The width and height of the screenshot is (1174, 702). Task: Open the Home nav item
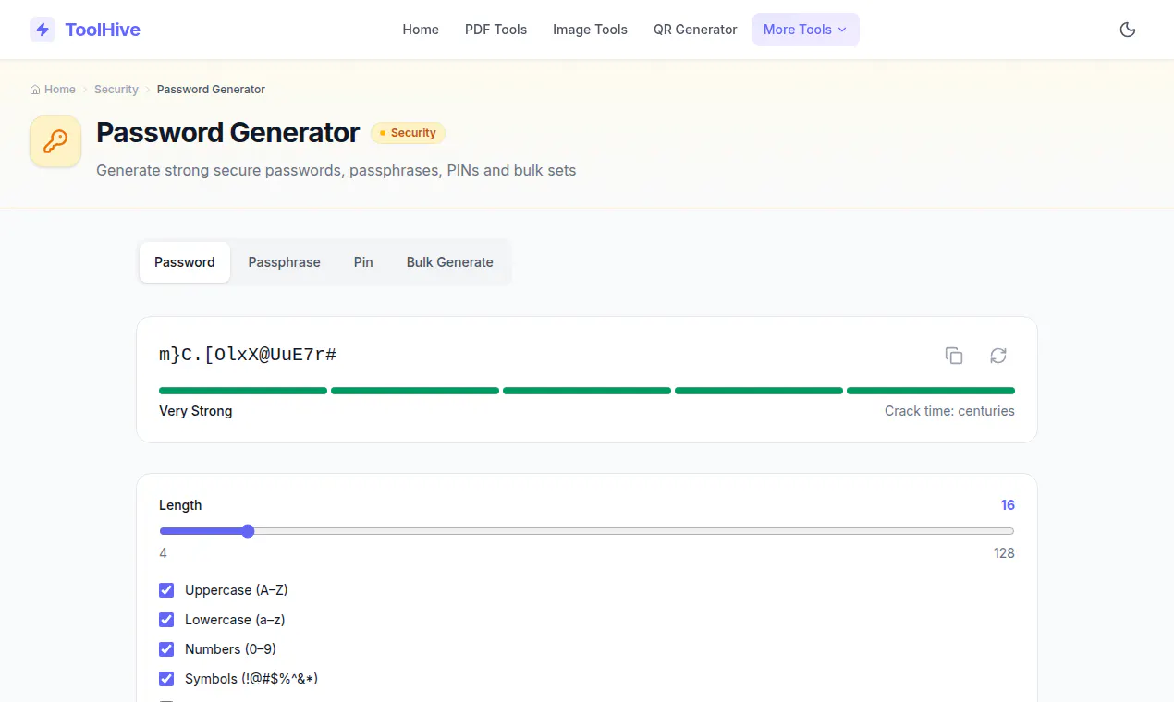[421, 30]
